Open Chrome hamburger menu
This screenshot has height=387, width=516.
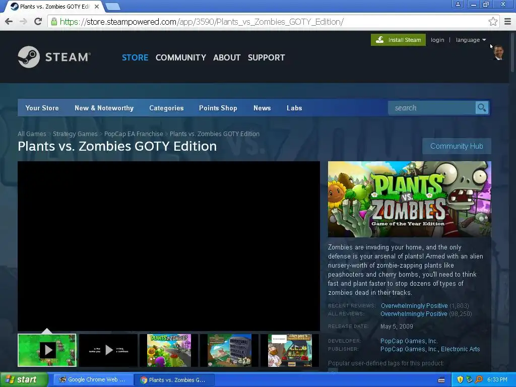coord(507,22)
